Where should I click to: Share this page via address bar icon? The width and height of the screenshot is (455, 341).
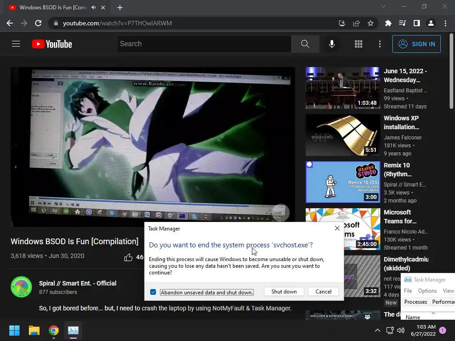pos(356,23)
